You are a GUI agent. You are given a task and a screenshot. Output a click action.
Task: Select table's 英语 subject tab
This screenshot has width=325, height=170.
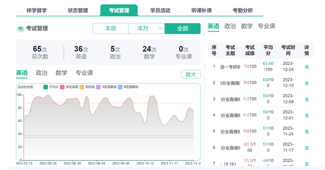click(213, 26)
